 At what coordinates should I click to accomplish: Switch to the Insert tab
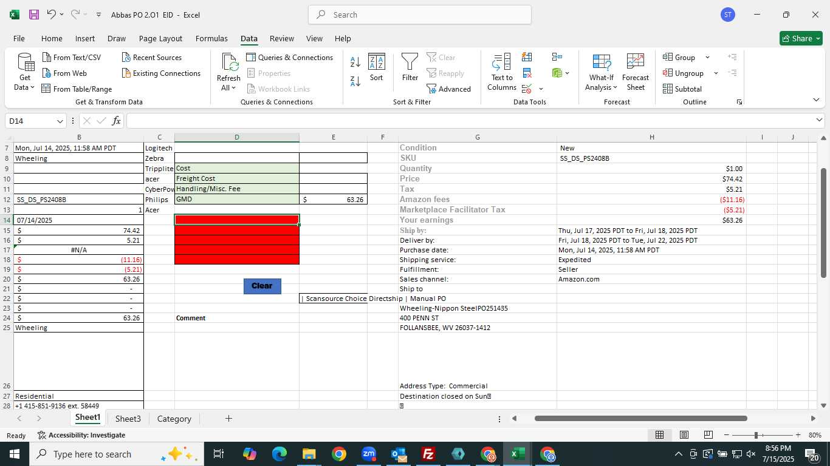tap(85, 38)
